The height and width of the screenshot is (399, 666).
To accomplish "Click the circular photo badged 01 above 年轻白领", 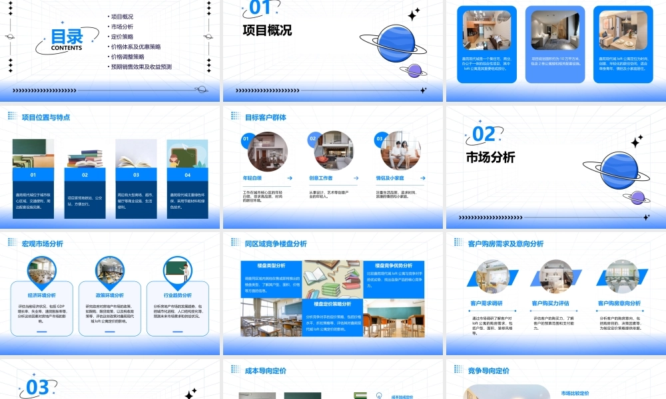I will click(267, 152).
